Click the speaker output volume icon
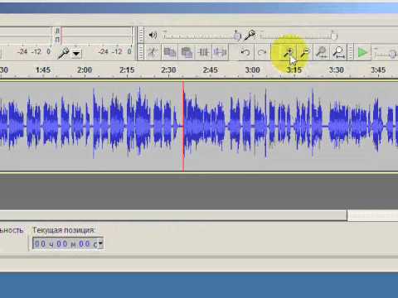Viewport: 398px width, 298px height. [153, 35]
